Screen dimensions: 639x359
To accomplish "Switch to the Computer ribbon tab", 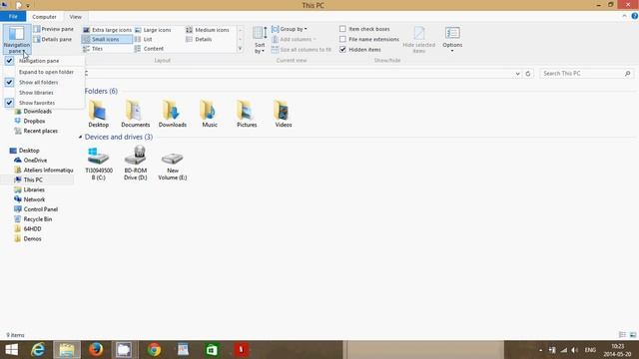I will pos(44,17).
